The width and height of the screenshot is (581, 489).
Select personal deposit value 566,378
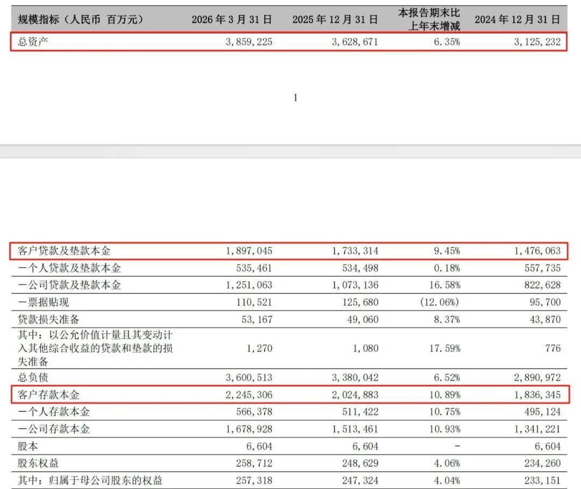click(254, 412)
